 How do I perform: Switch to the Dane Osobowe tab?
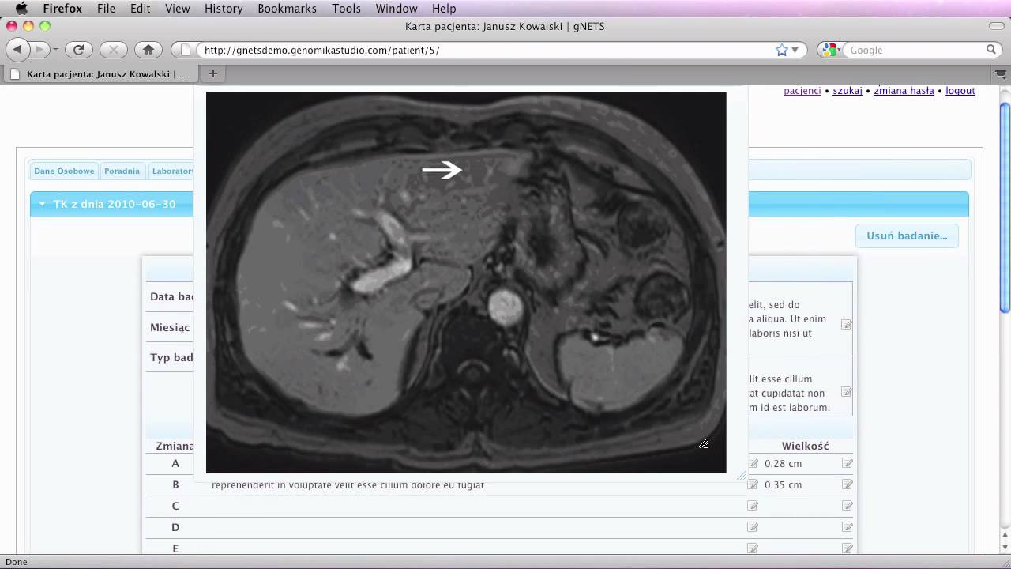pyautogui.click(x=64, y=171)
